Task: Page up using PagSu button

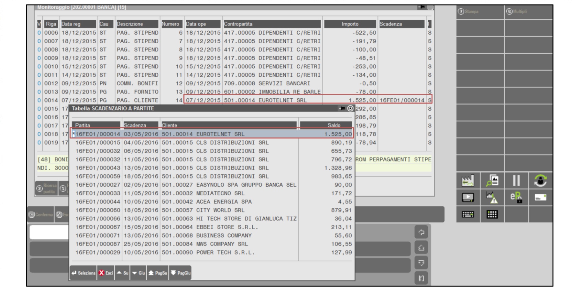Action: [158, 273]
